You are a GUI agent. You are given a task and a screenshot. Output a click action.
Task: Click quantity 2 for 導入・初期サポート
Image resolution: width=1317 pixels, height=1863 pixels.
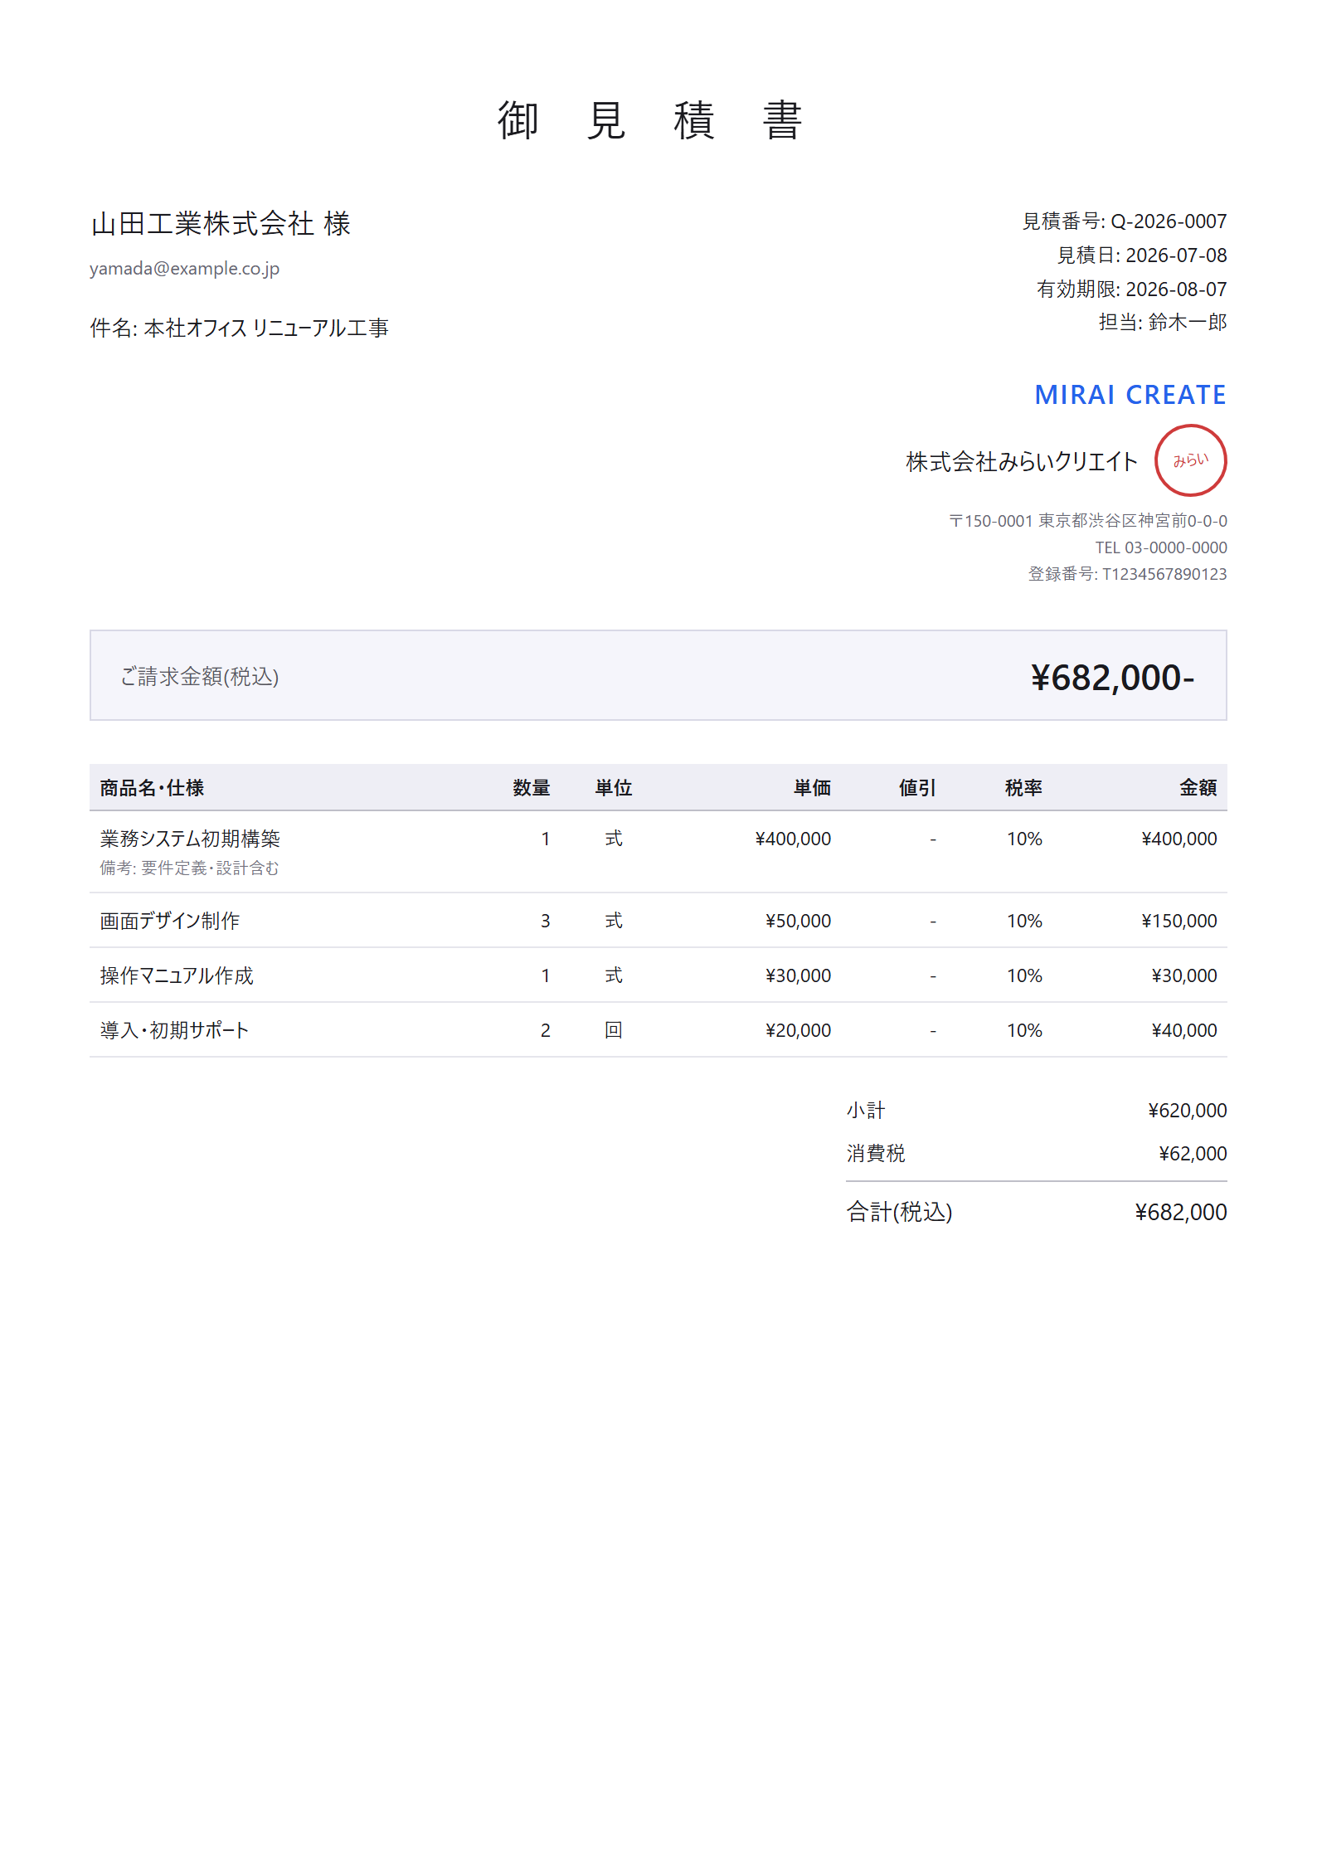pos(546,1030)
